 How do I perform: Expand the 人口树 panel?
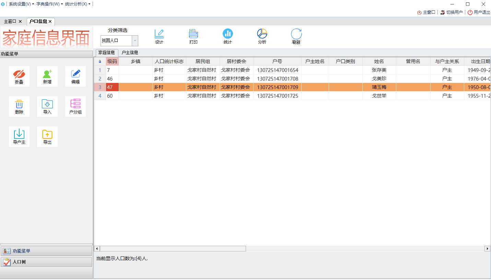(46, 262)
